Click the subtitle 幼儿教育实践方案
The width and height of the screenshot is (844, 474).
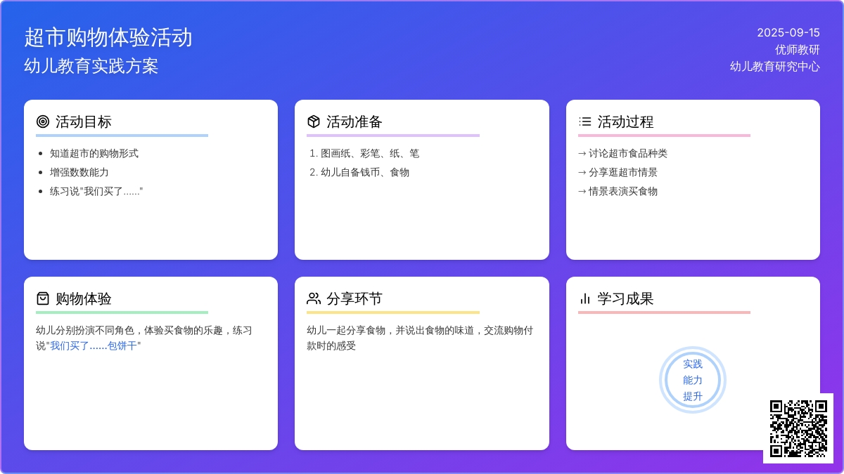(91, 66)
